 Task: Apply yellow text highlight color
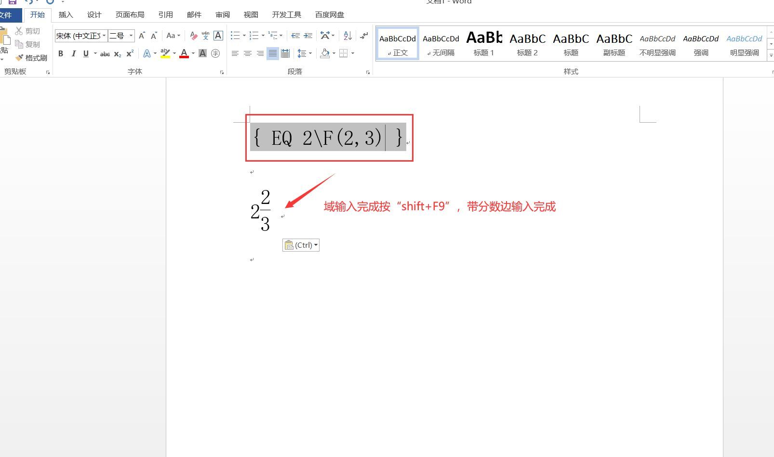coord(165,53)
